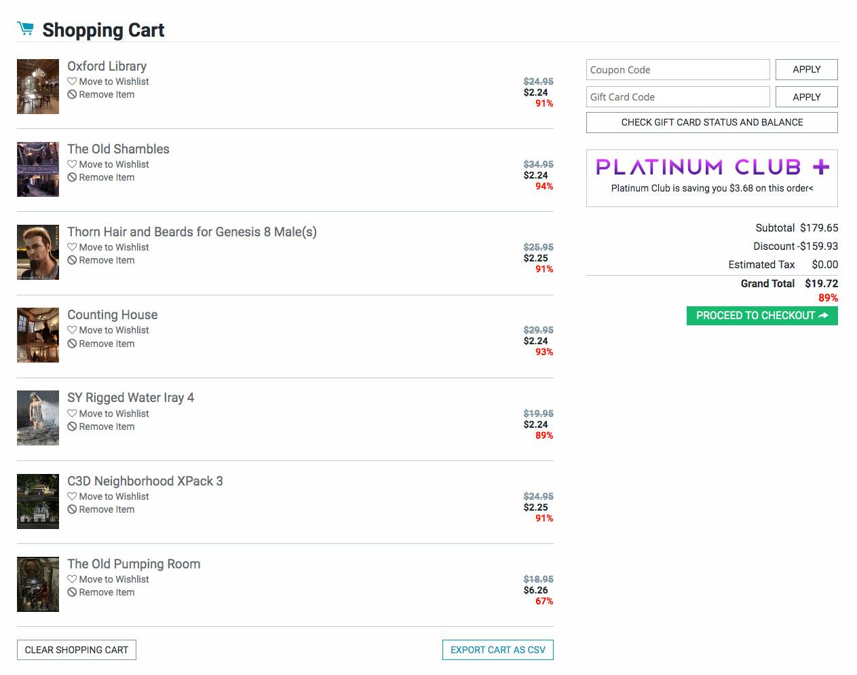Screen dimensions: 857x675
Task: Open the Oxford Library product thumbnail
Action: coord(38,86)
